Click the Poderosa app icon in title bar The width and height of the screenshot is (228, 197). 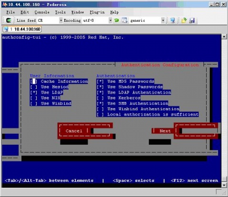pos(5,4)
